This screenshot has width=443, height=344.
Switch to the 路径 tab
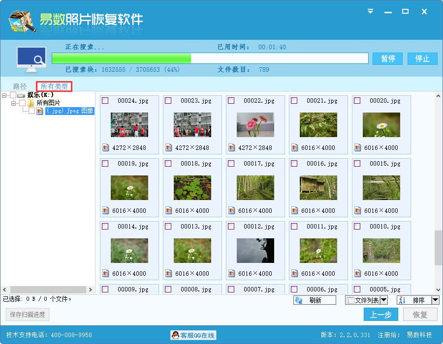(20, 86)
